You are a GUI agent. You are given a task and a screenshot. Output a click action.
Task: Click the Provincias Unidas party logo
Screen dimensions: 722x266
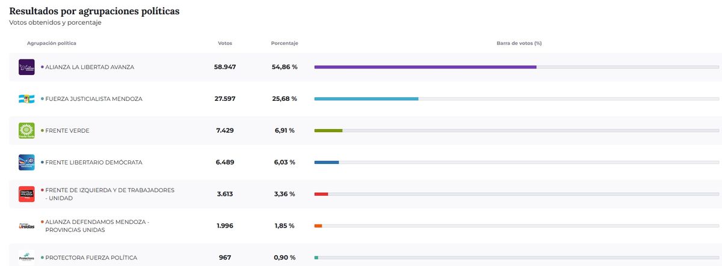tap(26, 226)
